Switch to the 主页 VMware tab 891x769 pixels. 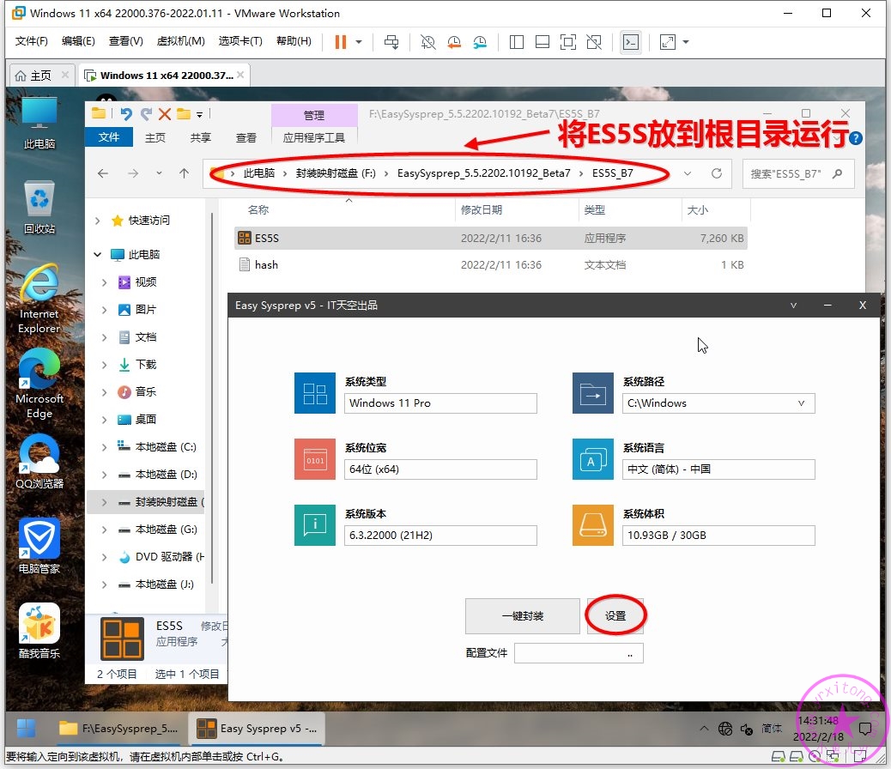(x=40, y=76)
